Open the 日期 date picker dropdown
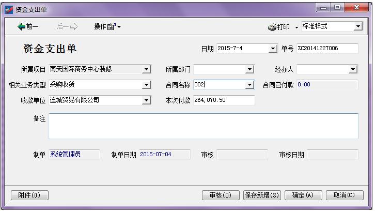Screen dimensions: 375x211 (273, 49)
